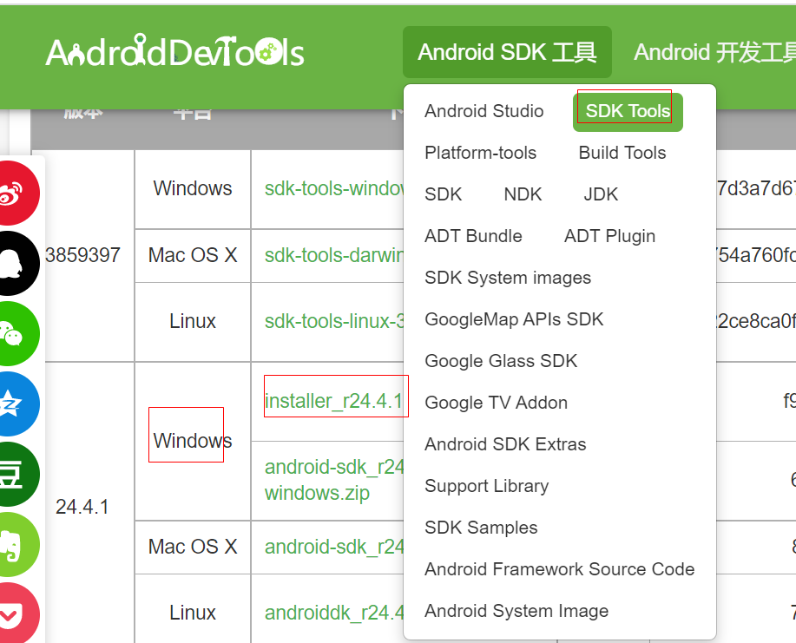
Task: Choose Google TV Addon from the menu
Action: 496,403
